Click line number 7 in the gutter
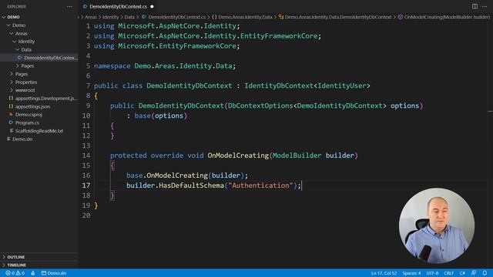The width and height of the screenshot is (493, 277). pyautogui.click(x=88, y=85)
